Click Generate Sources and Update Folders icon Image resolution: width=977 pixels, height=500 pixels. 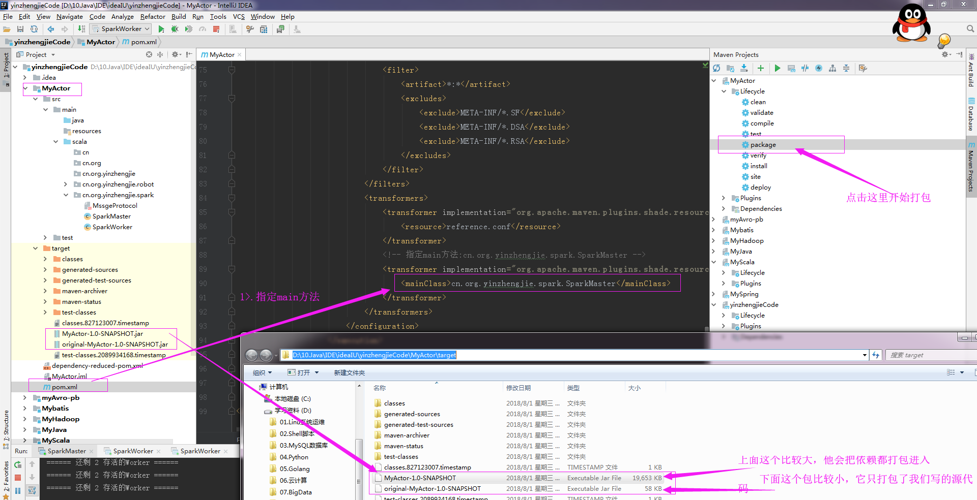point(731,68)
